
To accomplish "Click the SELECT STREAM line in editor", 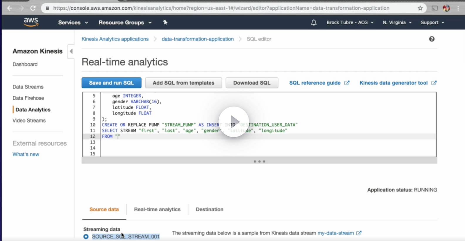I will [194, 131].
